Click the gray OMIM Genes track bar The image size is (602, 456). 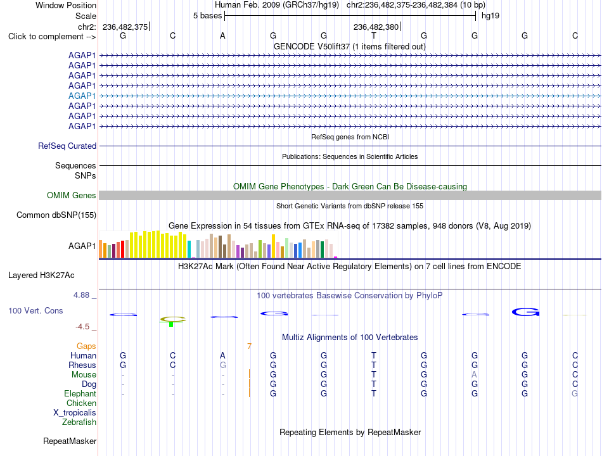(x=350, y=195)
